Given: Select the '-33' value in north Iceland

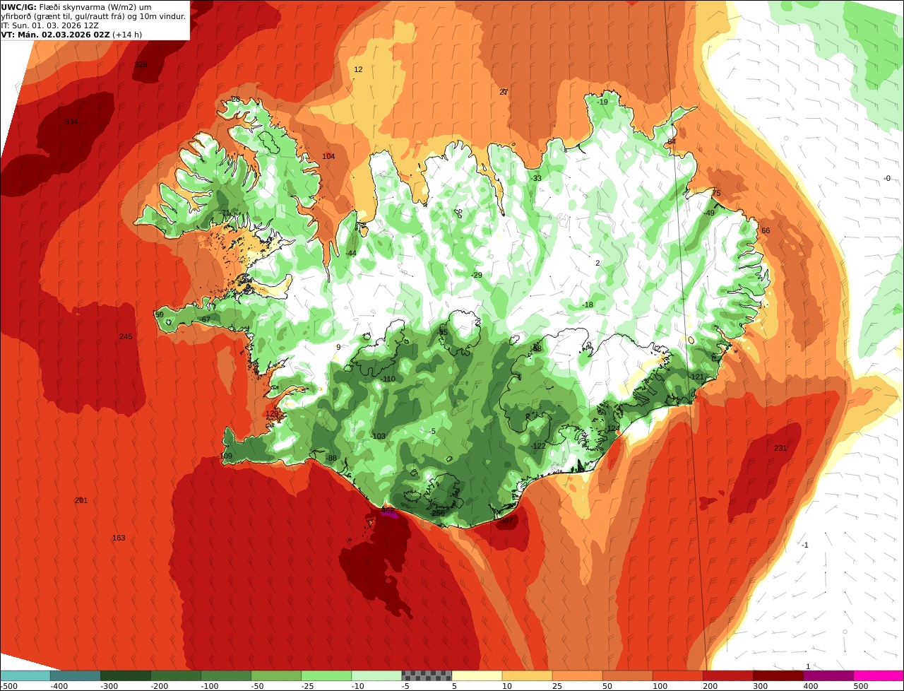Looking at the screenshot, I should click(x=536, y=179).
